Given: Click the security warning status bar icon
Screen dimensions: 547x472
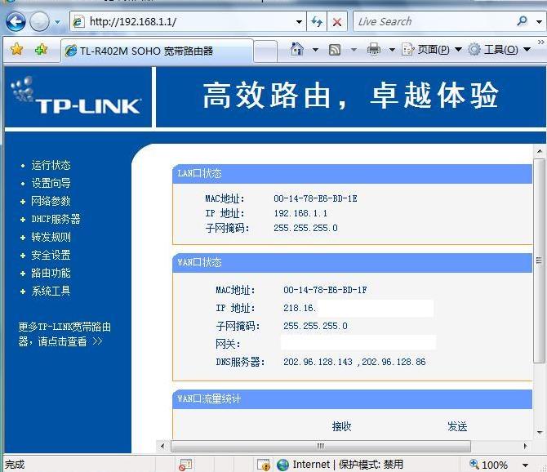Looking at the screenshot, I should pos(264,465).
